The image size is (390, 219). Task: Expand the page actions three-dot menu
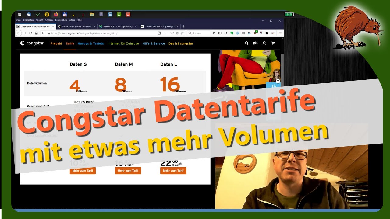coord(167,33)
